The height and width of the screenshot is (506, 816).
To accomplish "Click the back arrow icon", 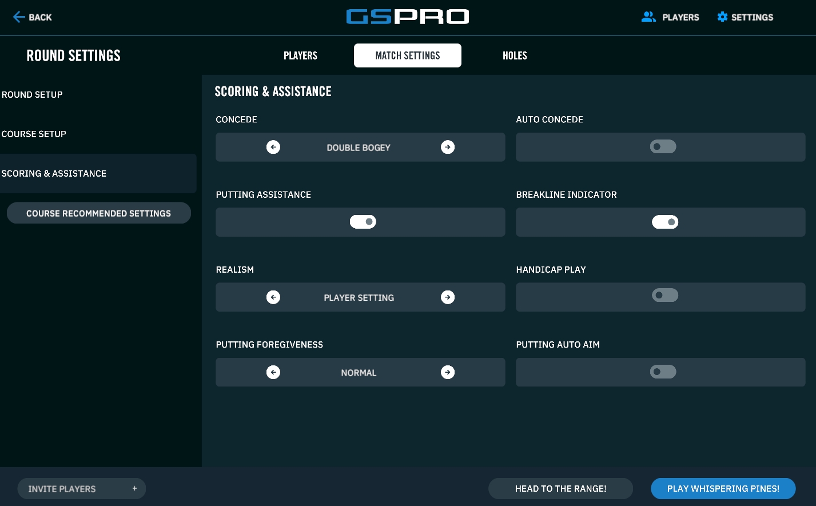I will click(x=19, y=17).
